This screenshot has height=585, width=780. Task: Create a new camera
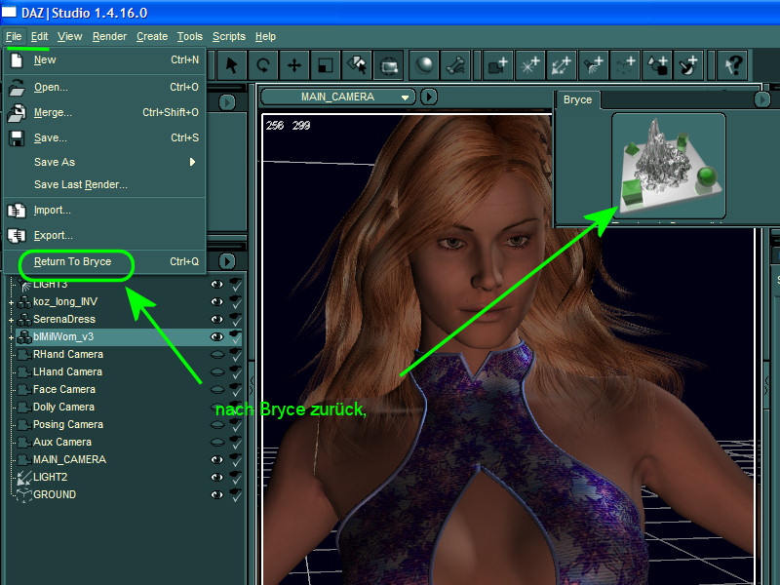(497, 65)
